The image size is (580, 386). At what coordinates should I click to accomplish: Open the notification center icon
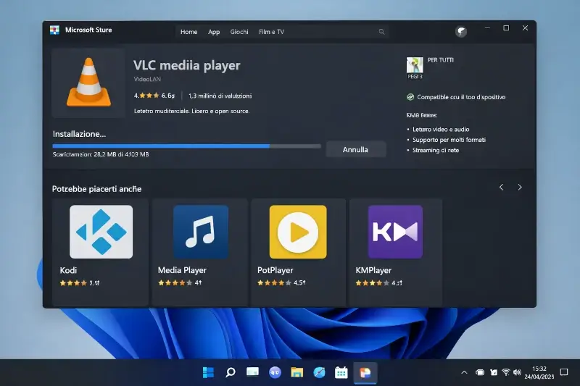pos(564,372)
